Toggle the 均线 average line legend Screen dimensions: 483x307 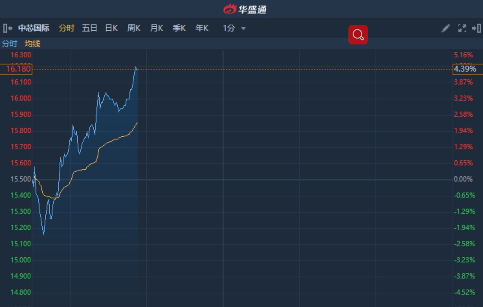point(32,44)
